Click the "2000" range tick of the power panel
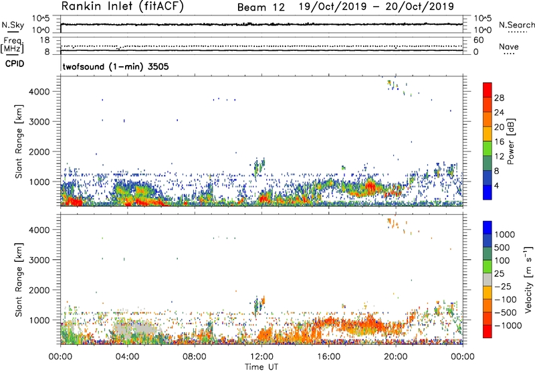 (x=39, y=151)
